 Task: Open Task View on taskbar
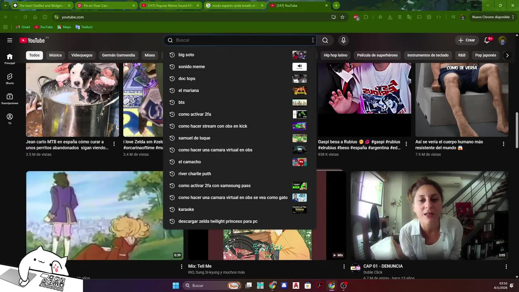click(x=249, y=286)
